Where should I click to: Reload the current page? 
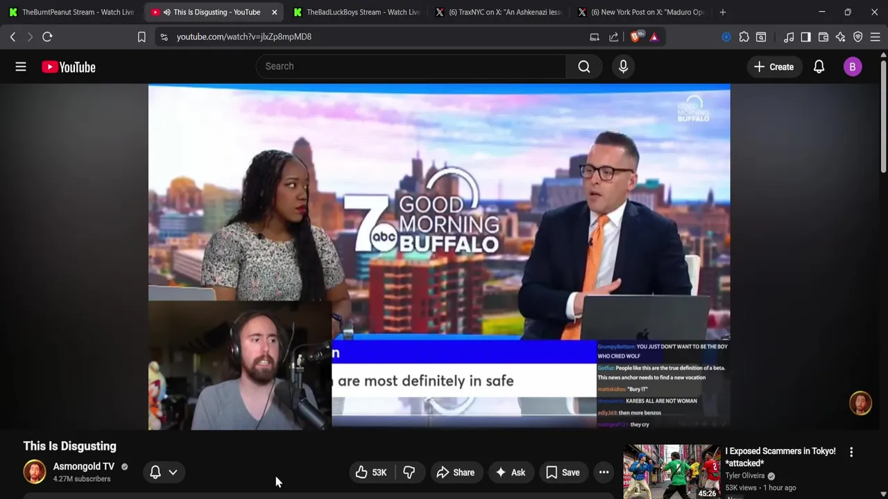coord(47,37)
